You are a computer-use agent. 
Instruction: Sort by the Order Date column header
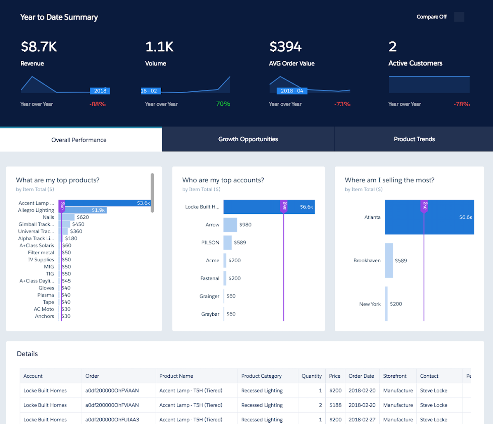[361, 376]
